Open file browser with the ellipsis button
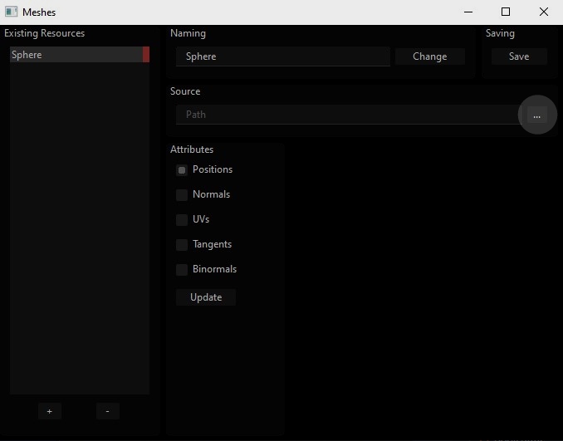 point(536,115)
